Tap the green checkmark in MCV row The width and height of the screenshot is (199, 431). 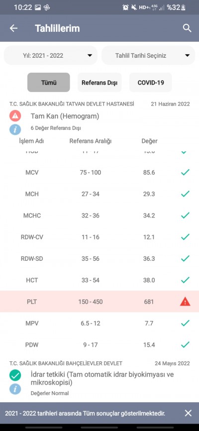pos(185,172)
